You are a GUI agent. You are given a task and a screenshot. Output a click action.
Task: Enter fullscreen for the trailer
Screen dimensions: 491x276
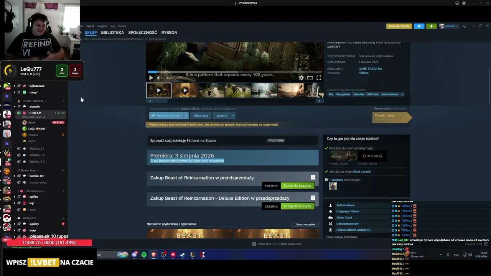pyautogui.click(x=319, y=78)
